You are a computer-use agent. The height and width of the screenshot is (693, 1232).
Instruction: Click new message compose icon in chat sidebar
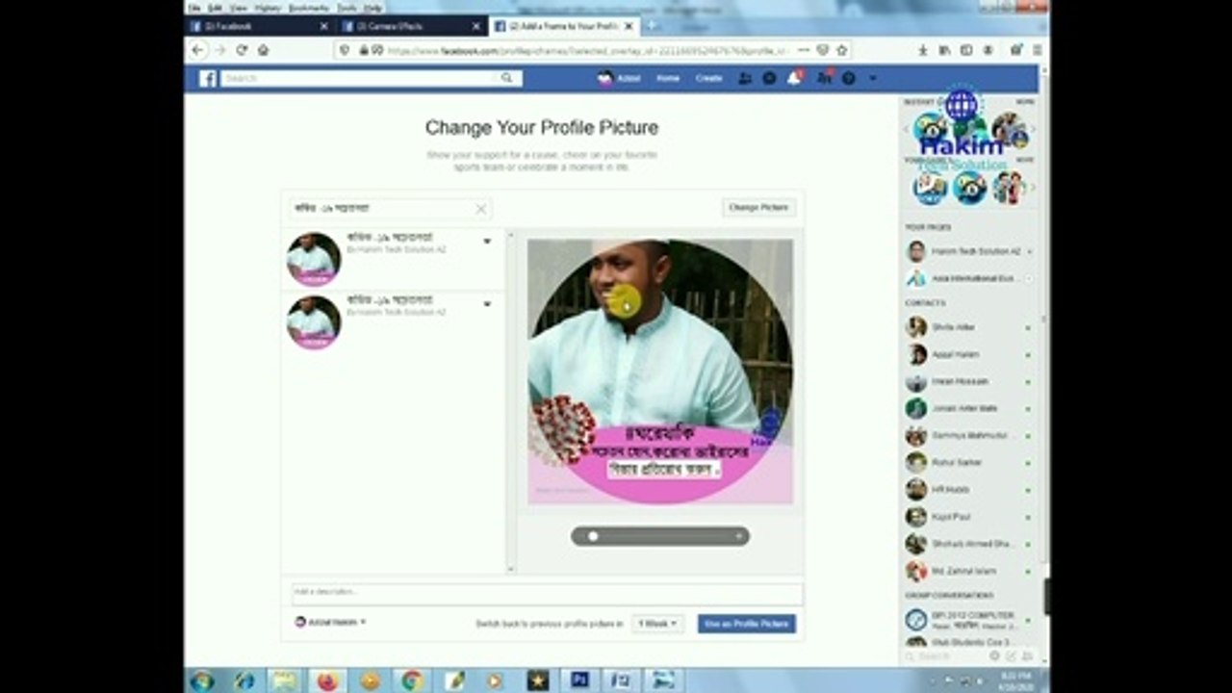coord(1011,655)
